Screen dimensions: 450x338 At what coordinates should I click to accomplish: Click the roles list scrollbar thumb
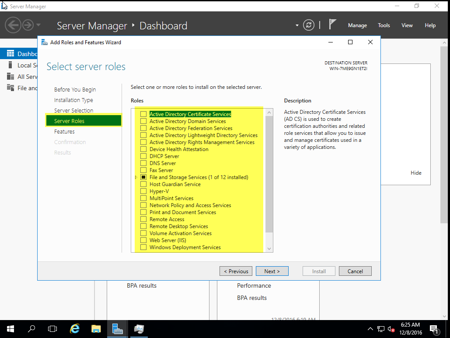pos(269,175)
